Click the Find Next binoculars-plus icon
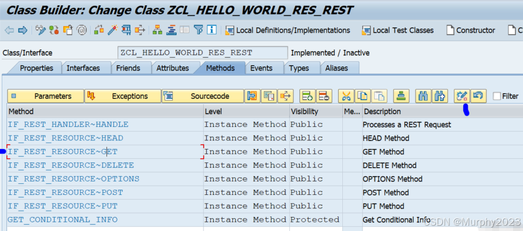Image resolution: width=523 pixels, height=231 pixels. (440, 96)
